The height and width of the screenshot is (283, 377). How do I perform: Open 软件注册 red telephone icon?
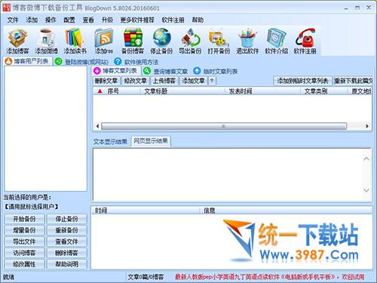[305, 42]
